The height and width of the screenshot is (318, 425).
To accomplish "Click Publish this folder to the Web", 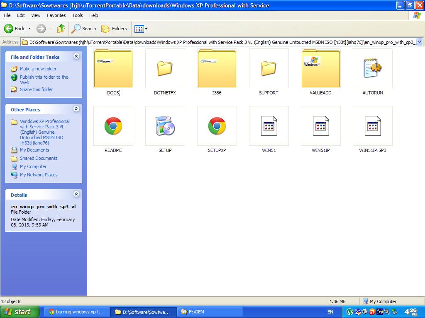I will [44, 79].
